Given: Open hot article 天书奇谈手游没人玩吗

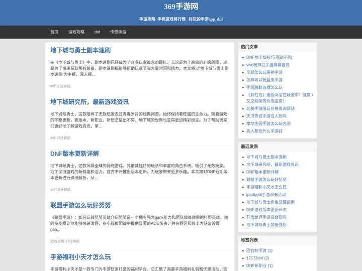Looking at the screenshot, I should click(266, 116).
